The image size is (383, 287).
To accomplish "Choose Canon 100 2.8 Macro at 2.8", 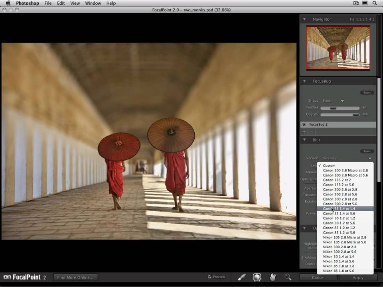I will (x=345, y=170).
